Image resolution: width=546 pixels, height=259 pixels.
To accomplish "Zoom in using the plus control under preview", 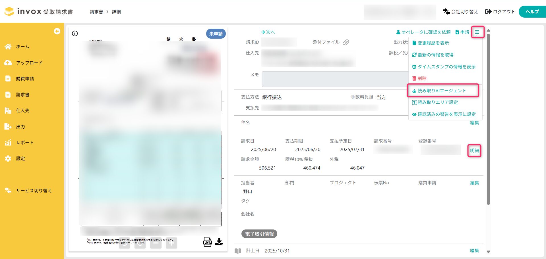I will coord(171,243).
